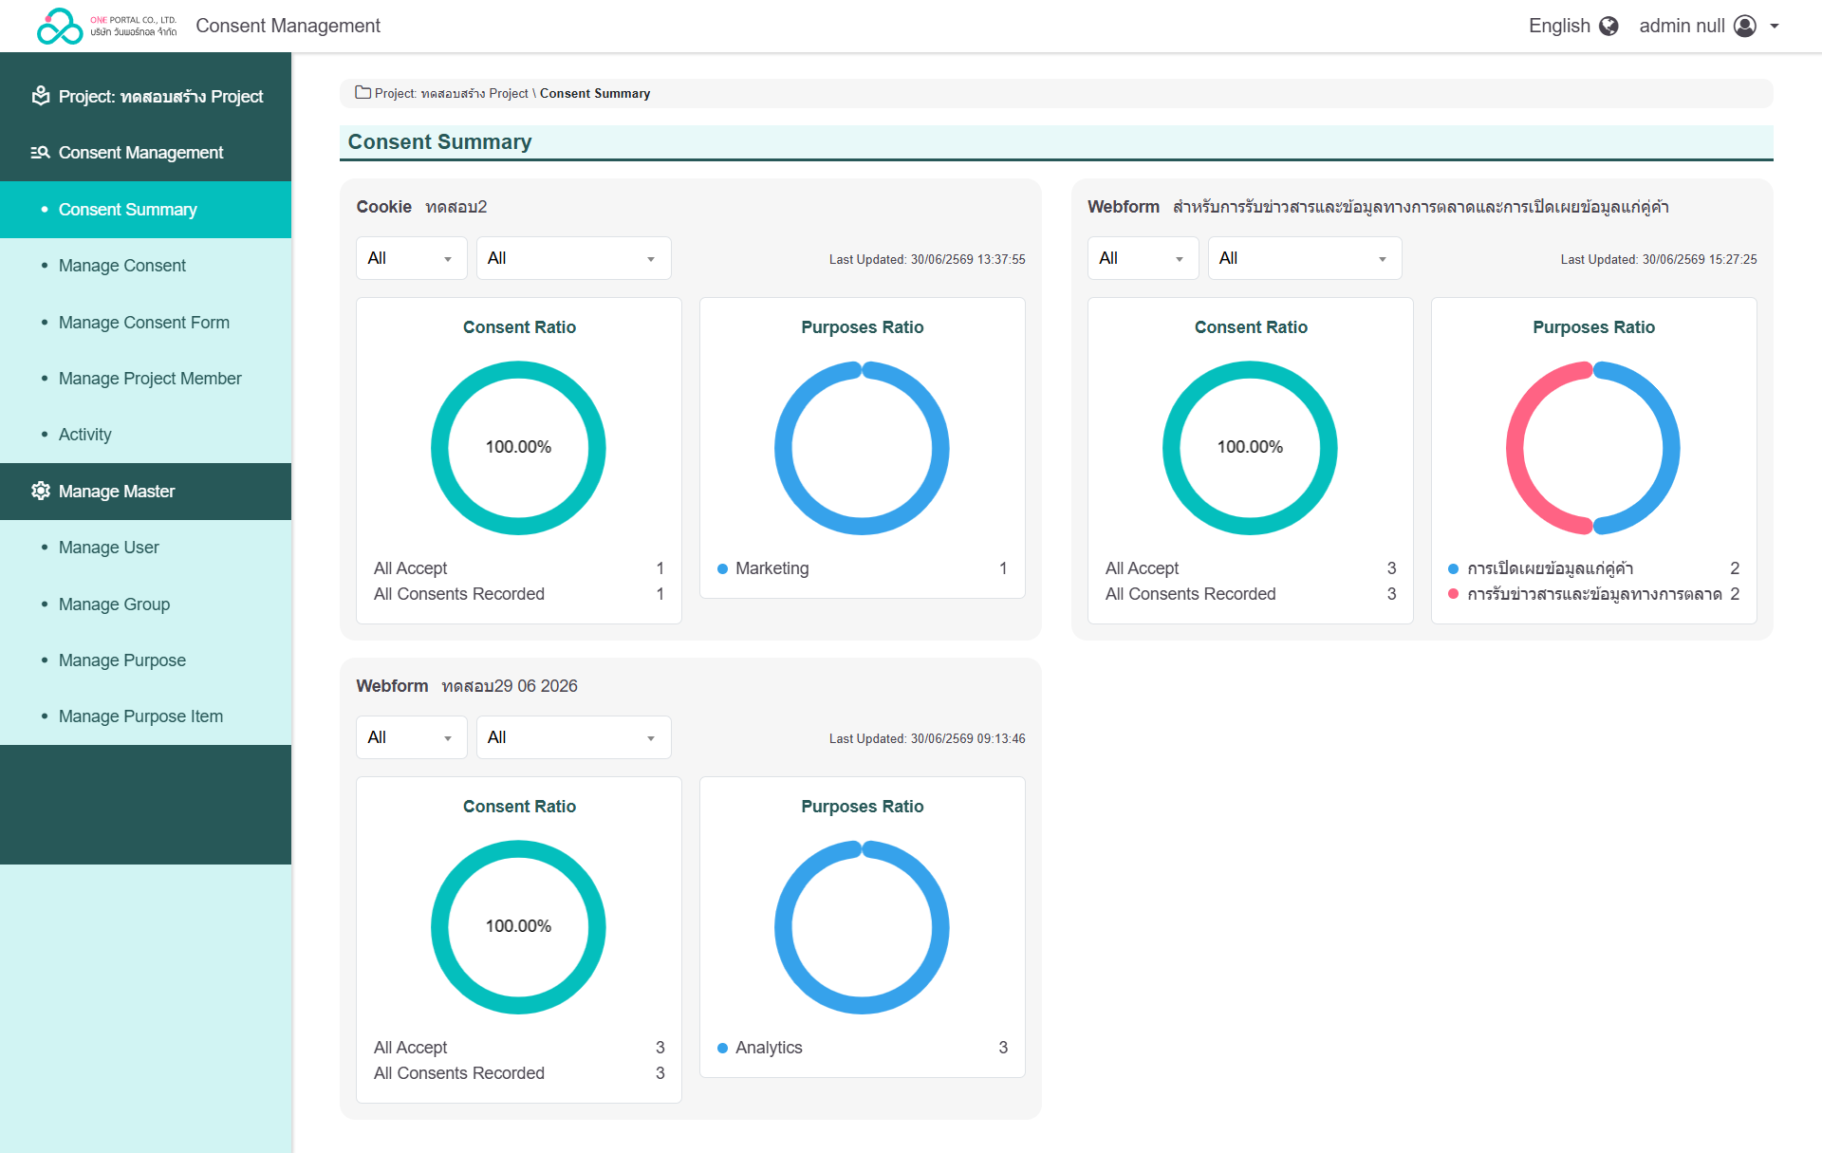
Task: Click Marketing blue legend dot
Action: pos(722,569)
